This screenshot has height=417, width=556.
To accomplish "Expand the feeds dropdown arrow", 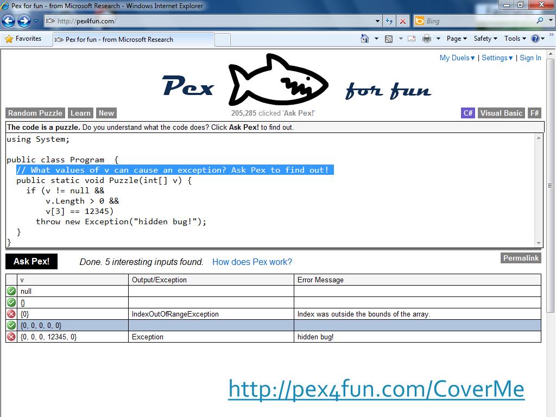I will (401, 39).
